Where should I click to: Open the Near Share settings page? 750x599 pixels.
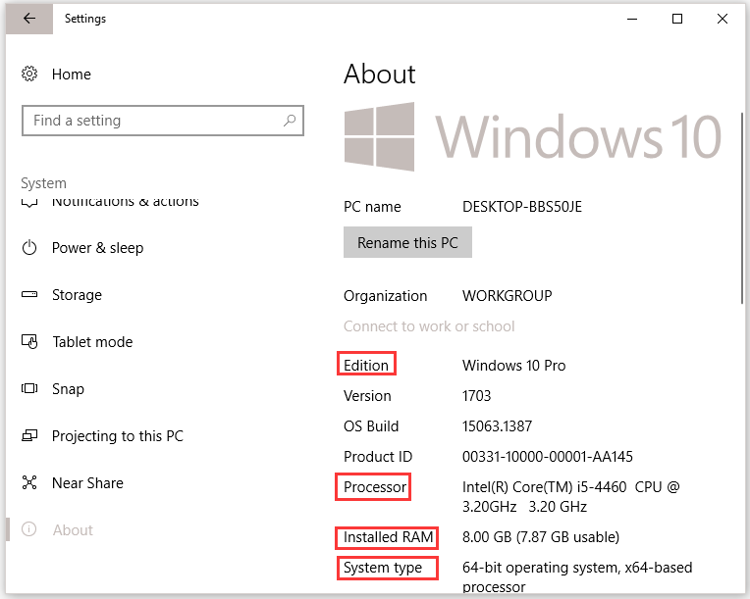click(87, 483)
